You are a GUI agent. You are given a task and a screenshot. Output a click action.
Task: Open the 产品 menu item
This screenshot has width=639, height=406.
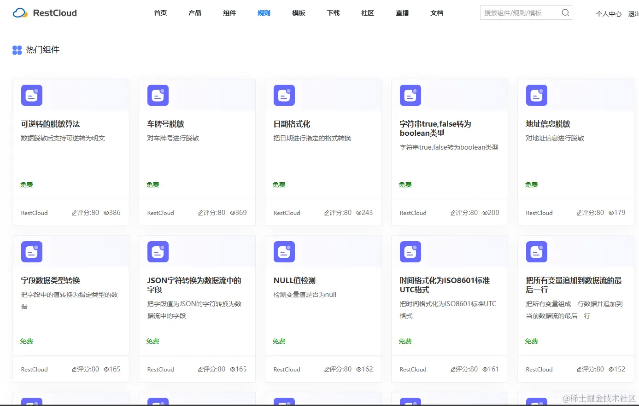pos(195,13)
